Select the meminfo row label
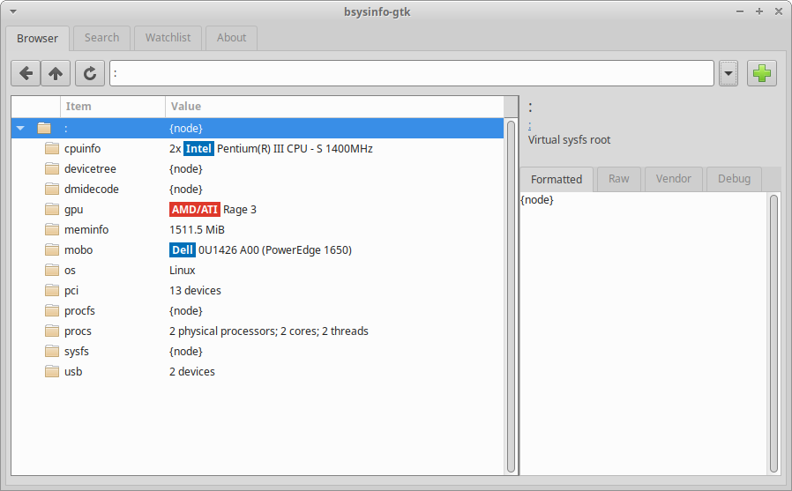This screenshot has width=792, height=491. coord(86,229)
